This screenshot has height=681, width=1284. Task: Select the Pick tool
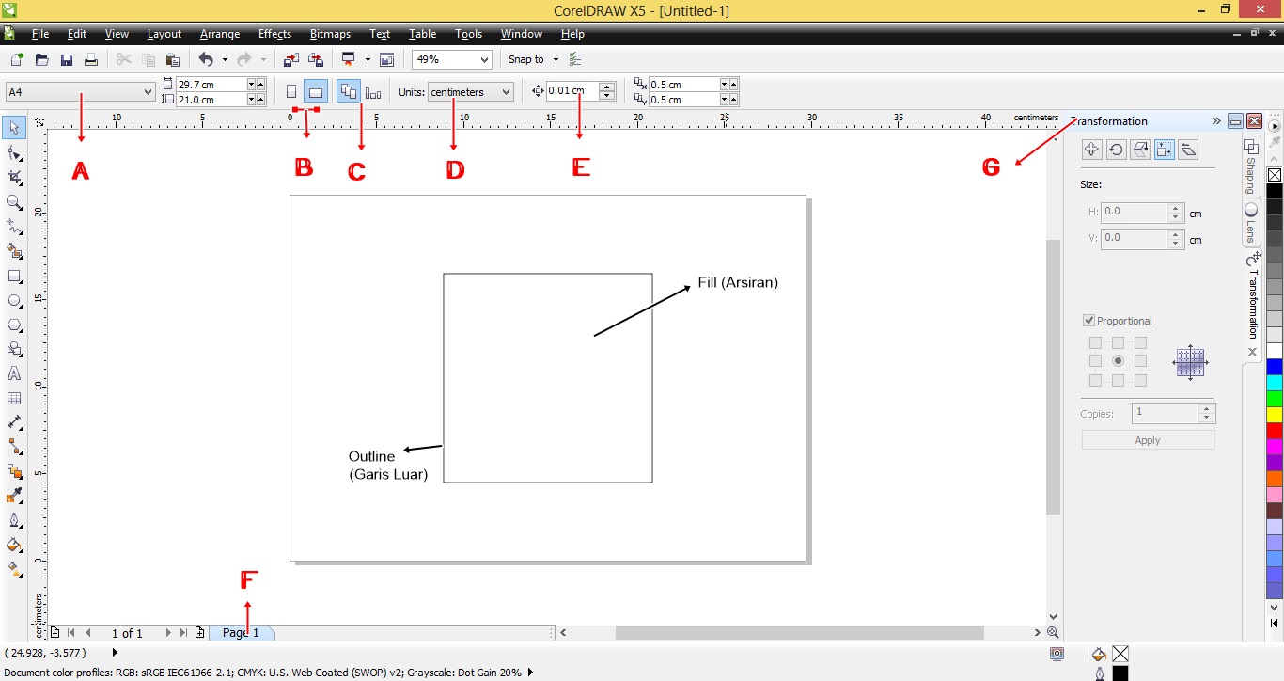tap(14, 127)
